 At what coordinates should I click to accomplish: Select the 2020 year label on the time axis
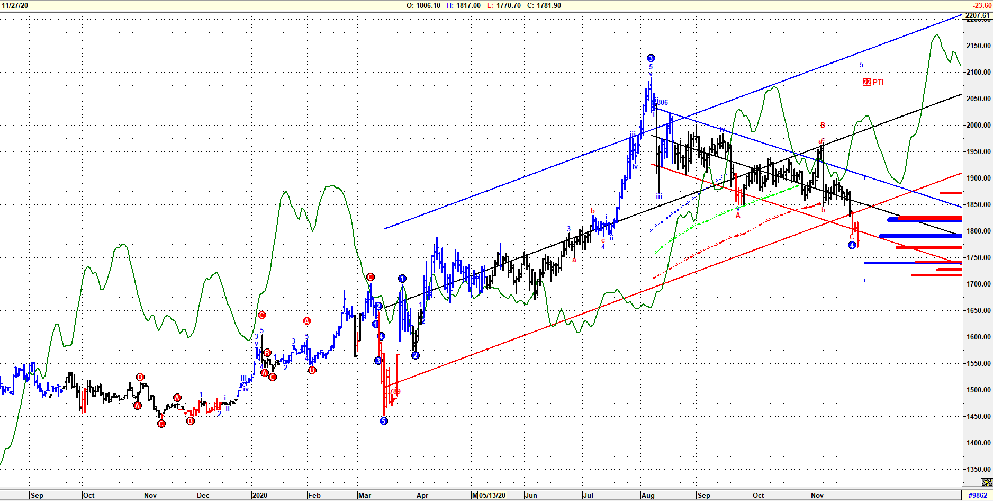259,495
